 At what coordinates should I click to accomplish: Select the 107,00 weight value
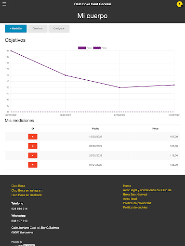click(174, 137)
